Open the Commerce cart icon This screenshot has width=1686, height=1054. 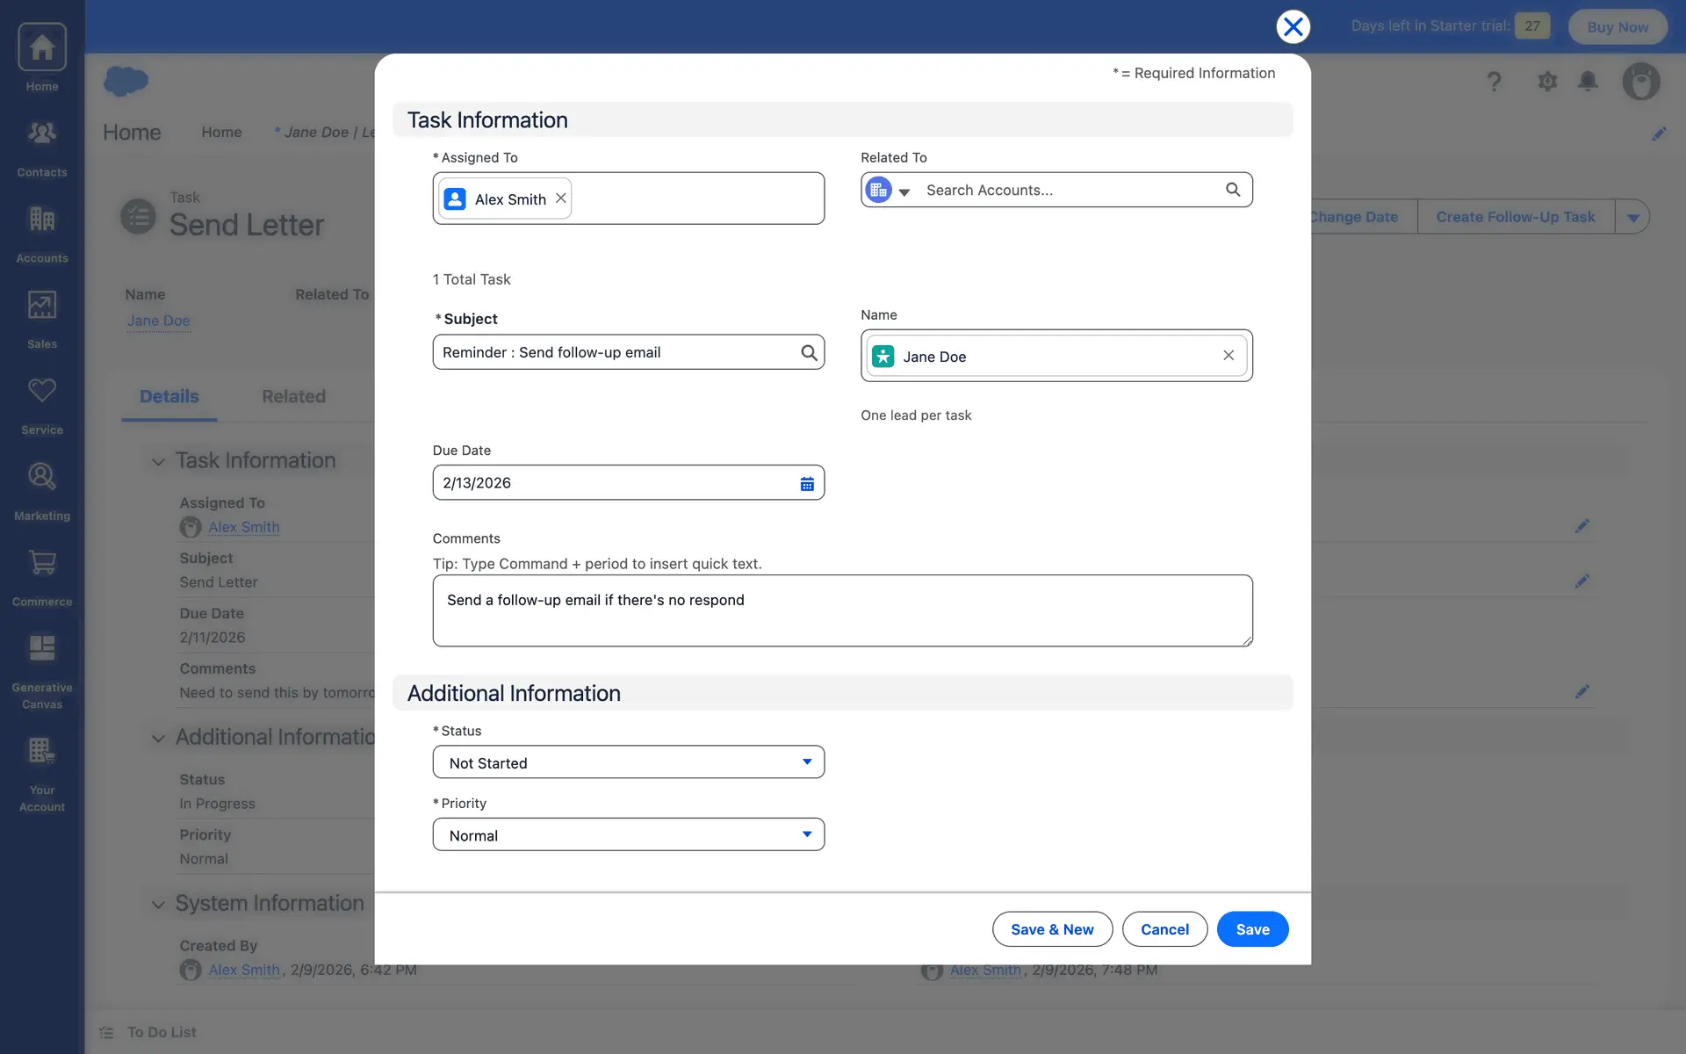(41, 563)
